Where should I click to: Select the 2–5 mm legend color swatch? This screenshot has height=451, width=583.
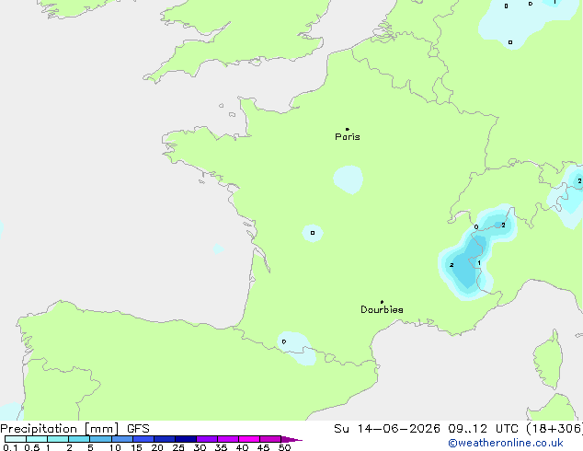click(79, 439)
